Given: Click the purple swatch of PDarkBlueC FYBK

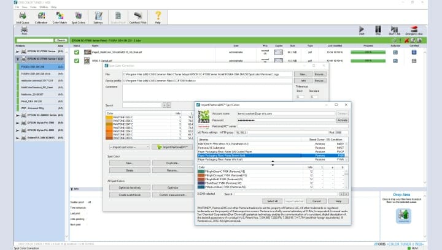Looking at the screenshot, I should pos(201,183).
